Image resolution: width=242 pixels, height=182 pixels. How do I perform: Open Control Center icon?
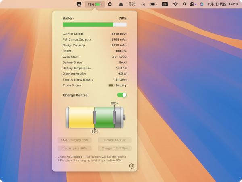[x=193, y=4]
